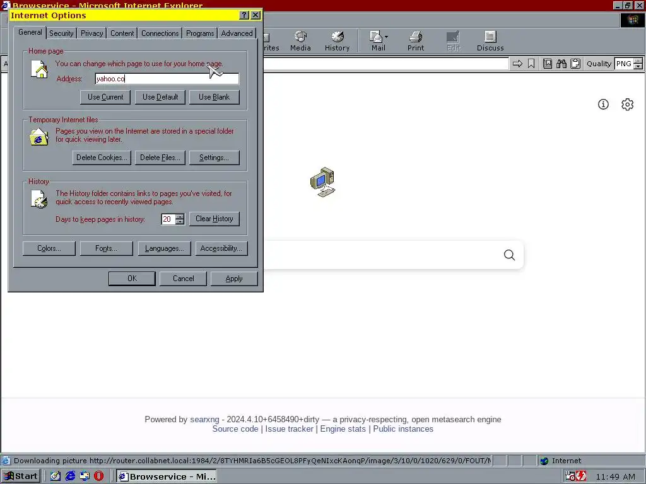Open the Accessibility dialog button
The image size is (646, 484).
click(221, 248)
